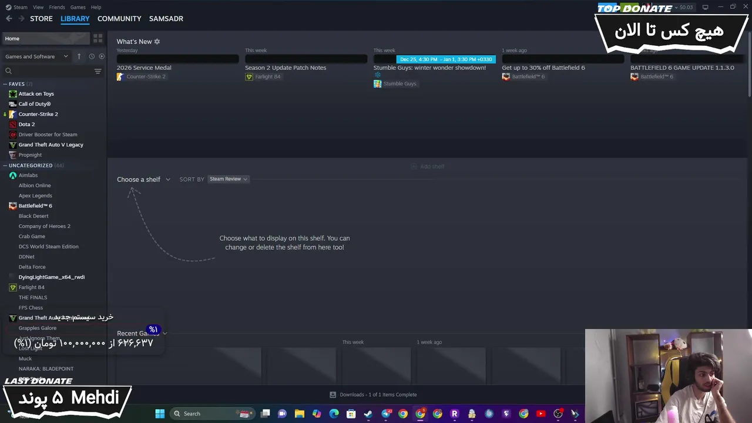Open the Steam menu
Viewport: 752px width, 423px height.
16,7
